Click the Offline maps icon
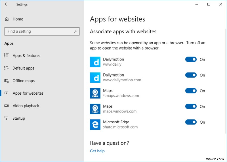Screen dimensions: 227x162 pyautogui.click(x=7, y=80)
